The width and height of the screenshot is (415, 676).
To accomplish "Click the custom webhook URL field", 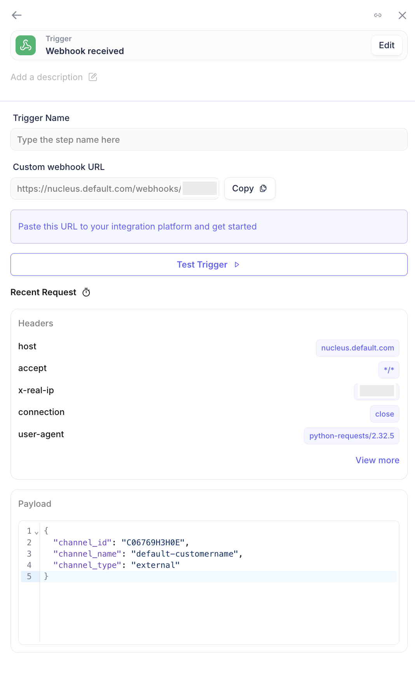I will (x=115, y=189).
